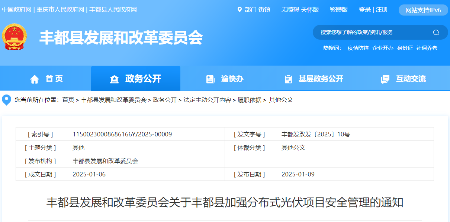This screenshot has width=450, height=222.
Task: Click the 登录 login link
Action: (x=364, y=10)
